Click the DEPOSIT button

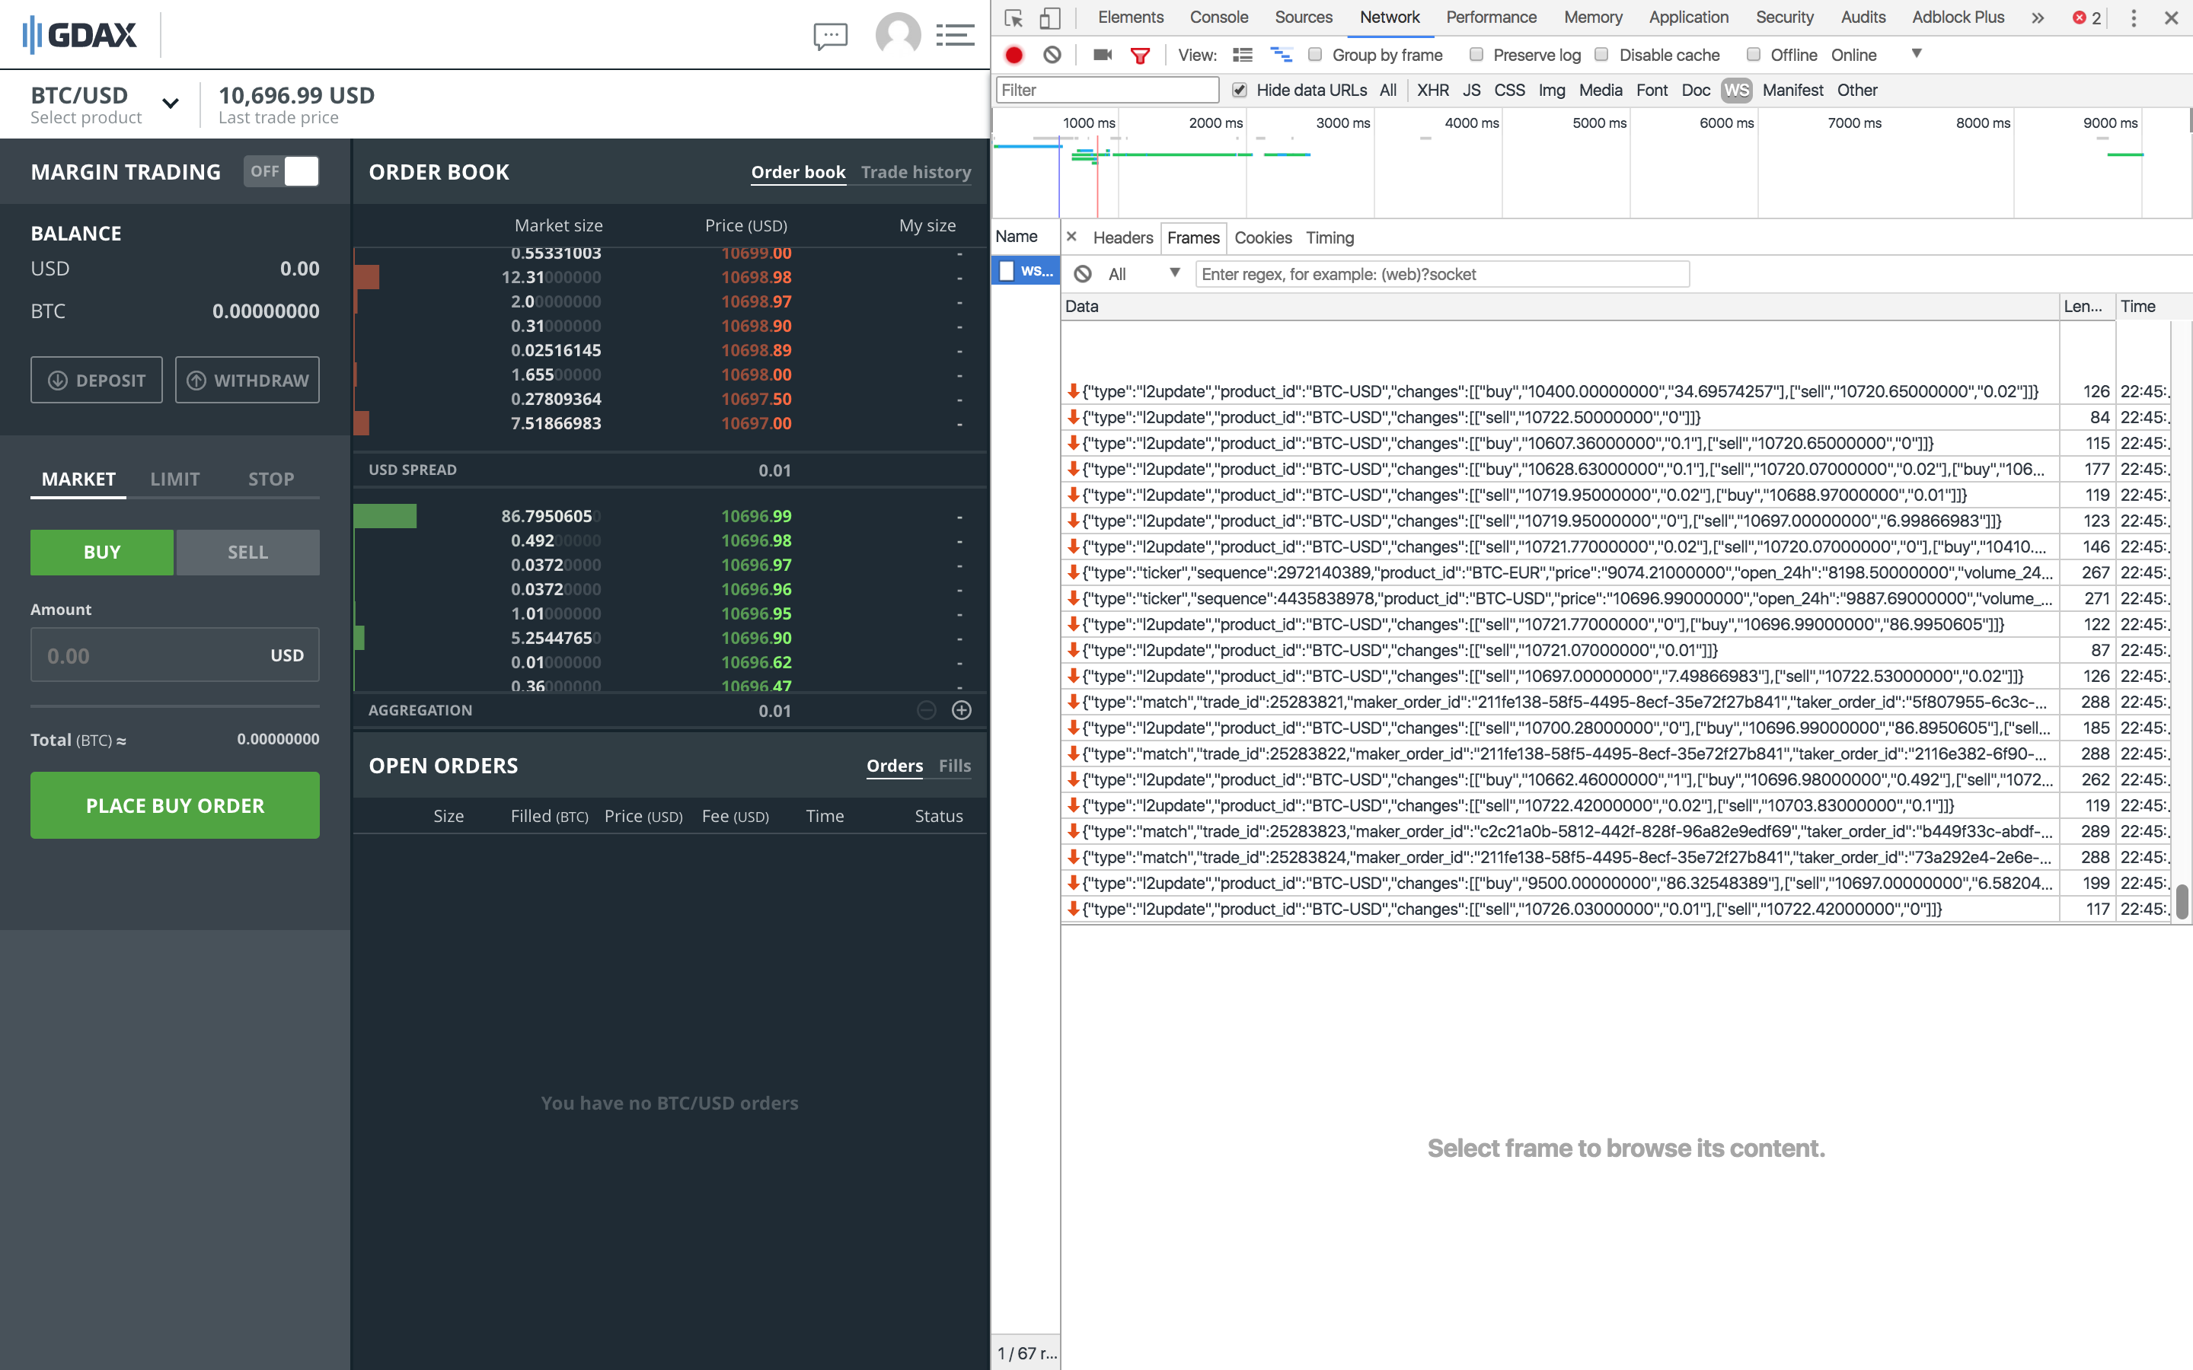coord(96,380)
